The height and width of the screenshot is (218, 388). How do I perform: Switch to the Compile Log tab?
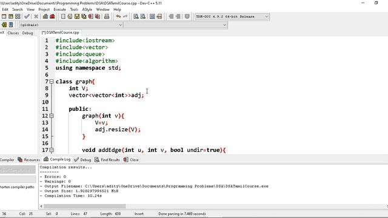click(57, 159)
